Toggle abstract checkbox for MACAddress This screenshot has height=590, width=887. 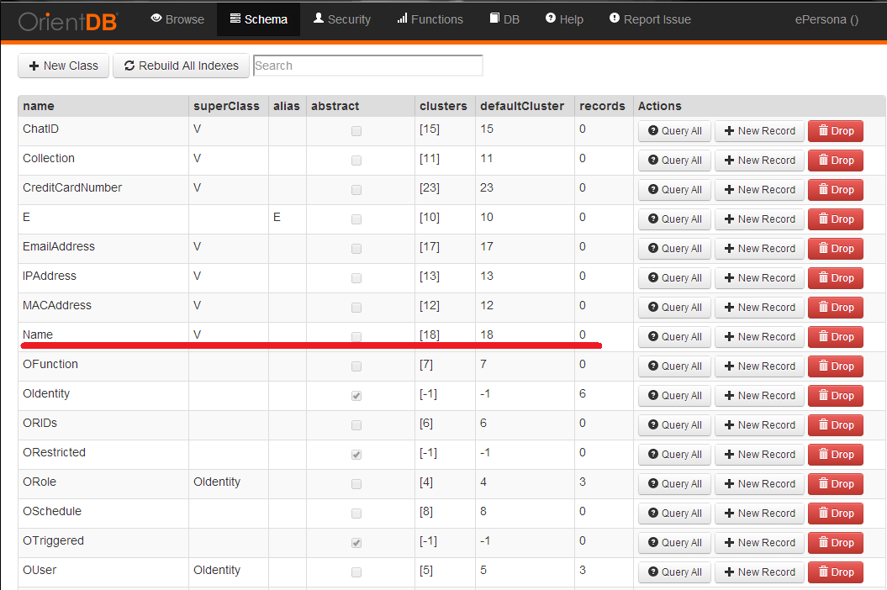click(x=356, y=308)
